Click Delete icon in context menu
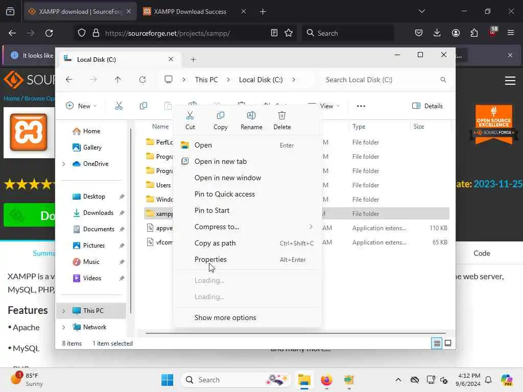This screenshot has width=523, height=392. tap(282, 120)
